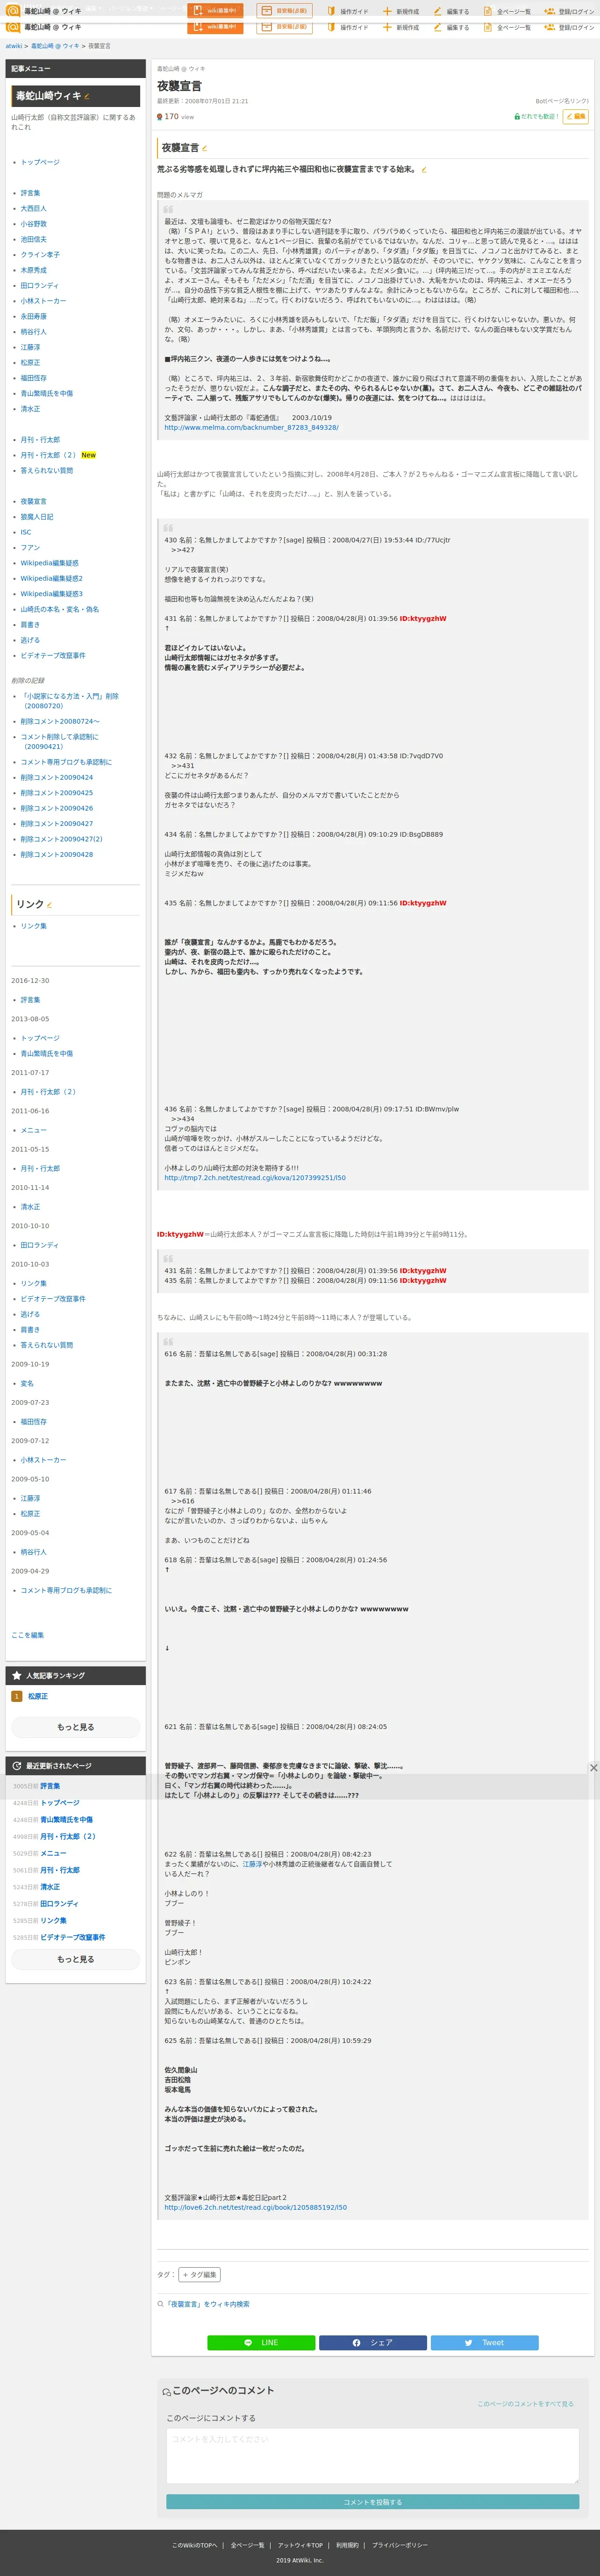Share the page via LINE button
Viewport: 600px width, 2576px height.
pos(261,2342)
